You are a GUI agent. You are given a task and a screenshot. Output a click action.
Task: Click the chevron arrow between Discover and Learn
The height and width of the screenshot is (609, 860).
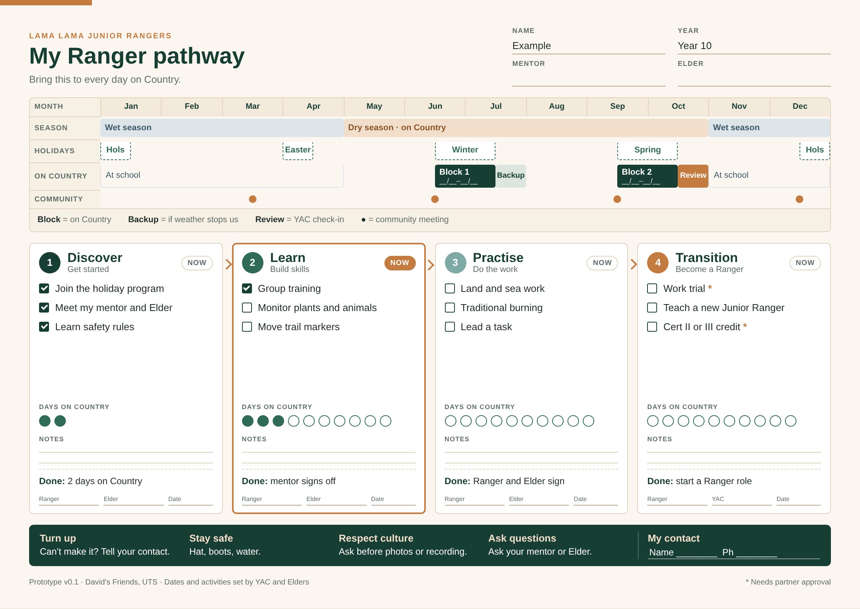click(229, 264)
